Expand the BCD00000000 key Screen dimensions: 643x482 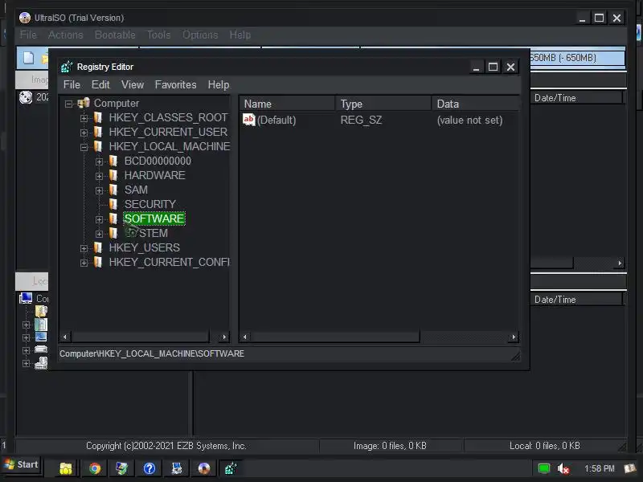[99, 161]
